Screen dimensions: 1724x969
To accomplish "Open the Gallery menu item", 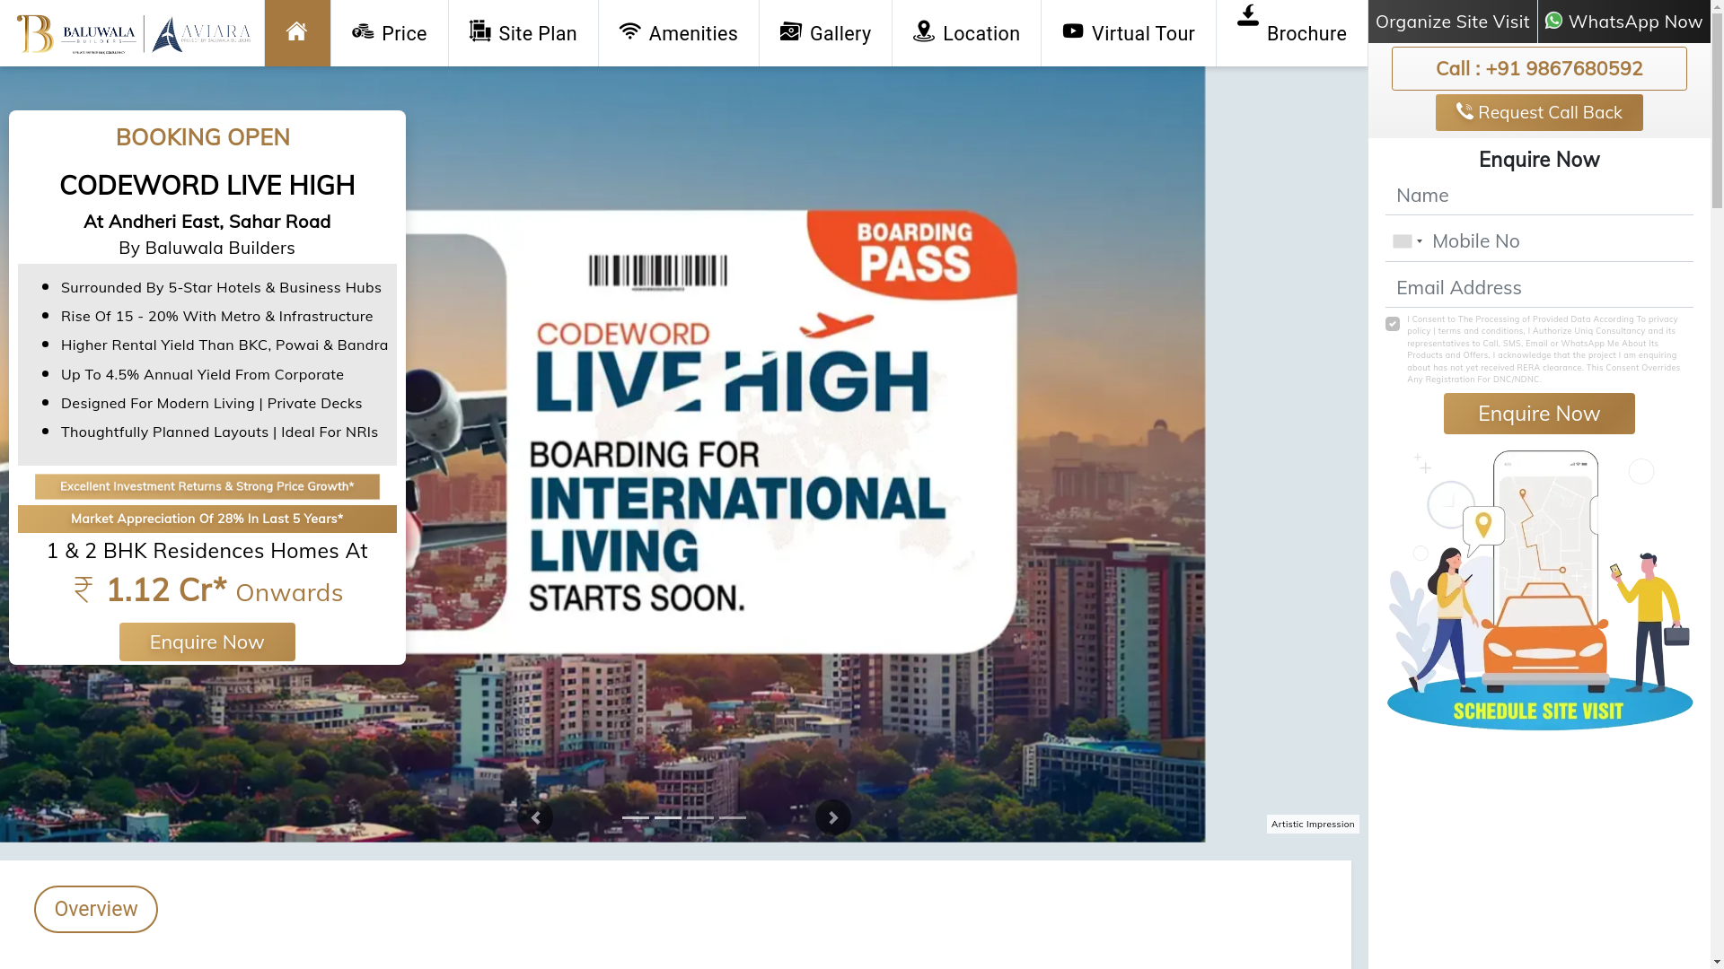I will (826, 33).
